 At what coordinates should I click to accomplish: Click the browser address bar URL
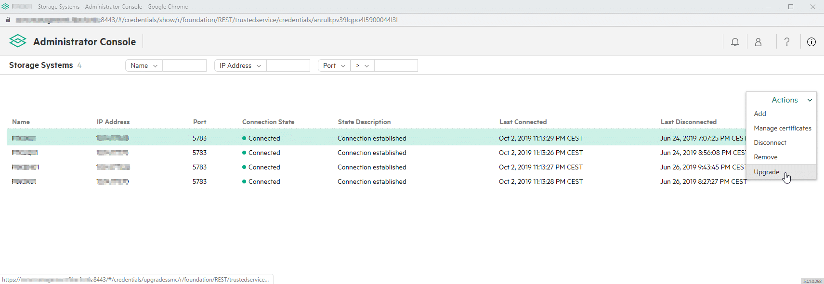coord(207,20)
